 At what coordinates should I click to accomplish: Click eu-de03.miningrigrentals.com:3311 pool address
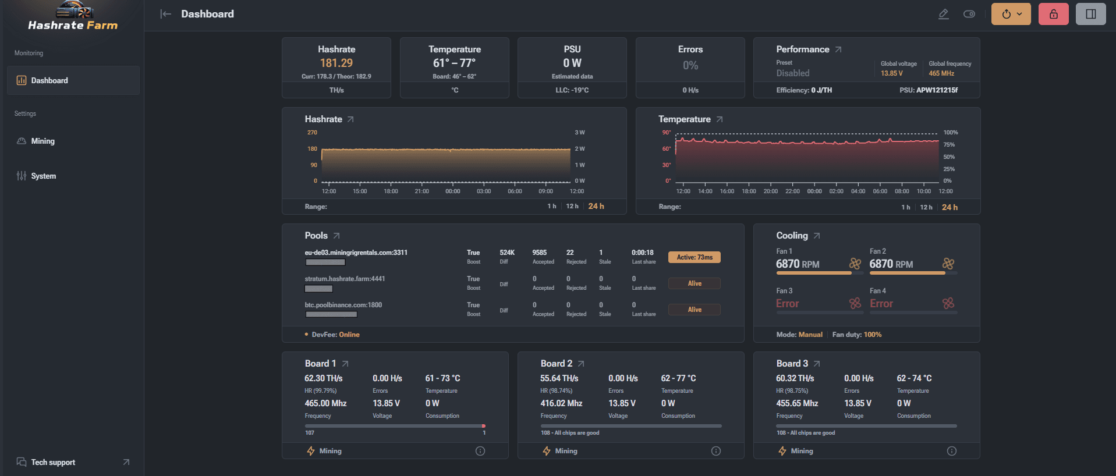[x=356, y=253]
